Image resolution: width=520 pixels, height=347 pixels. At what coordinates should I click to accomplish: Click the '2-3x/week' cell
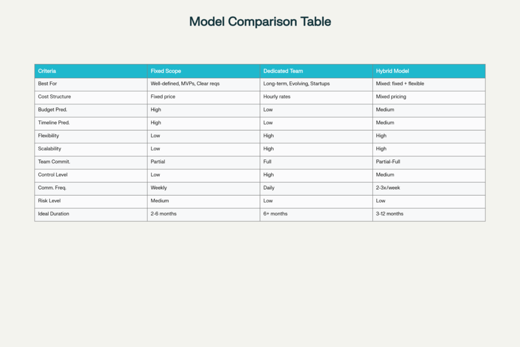(388, 188)
